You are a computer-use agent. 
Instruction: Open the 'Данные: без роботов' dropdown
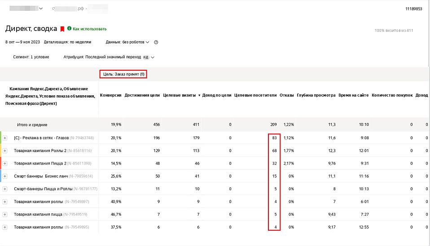click(x=127, y=42)
